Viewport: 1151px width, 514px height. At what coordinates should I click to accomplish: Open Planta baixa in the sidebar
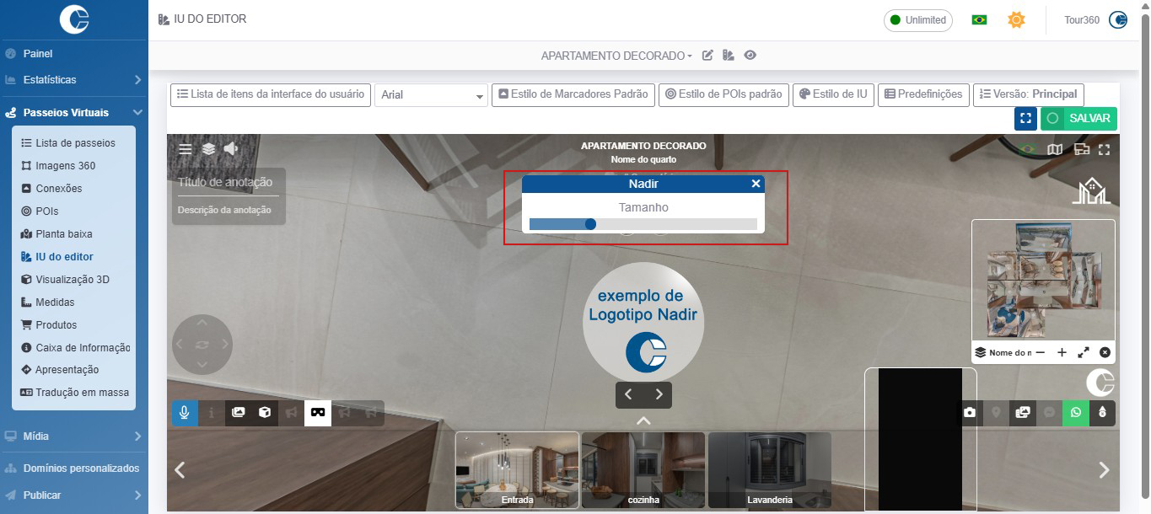coord(63,234)
